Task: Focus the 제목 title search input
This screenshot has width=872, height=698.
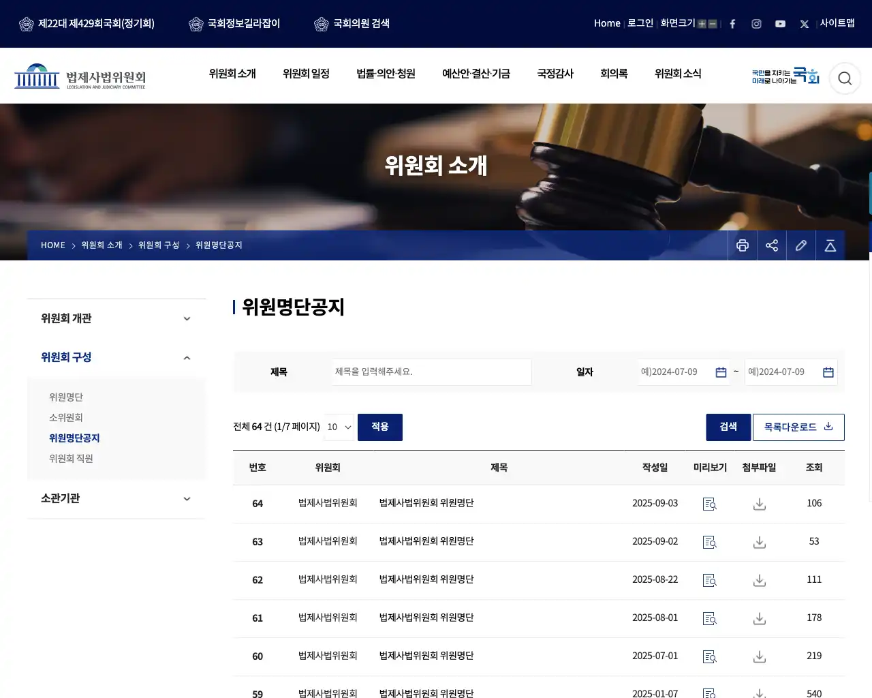Action: tap(432, 372)
